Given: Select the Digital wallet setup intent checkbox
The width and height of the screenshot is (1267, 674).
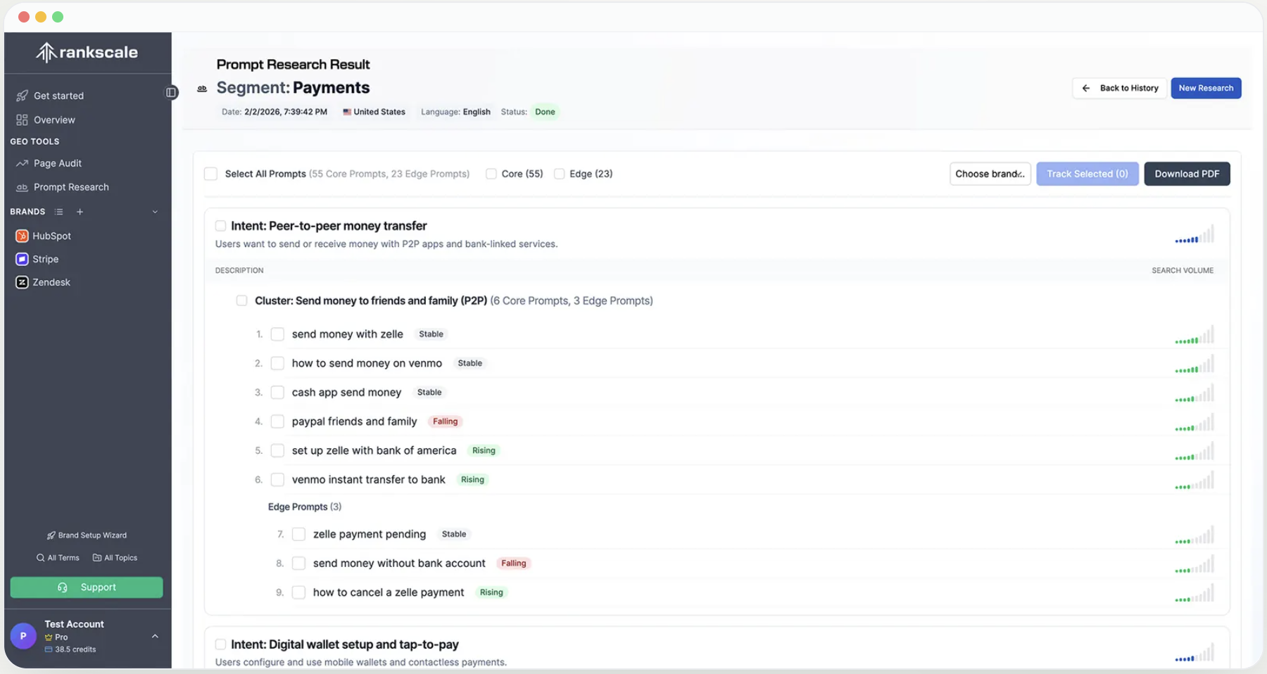Looking at the screenshot, I should (220, 644).
